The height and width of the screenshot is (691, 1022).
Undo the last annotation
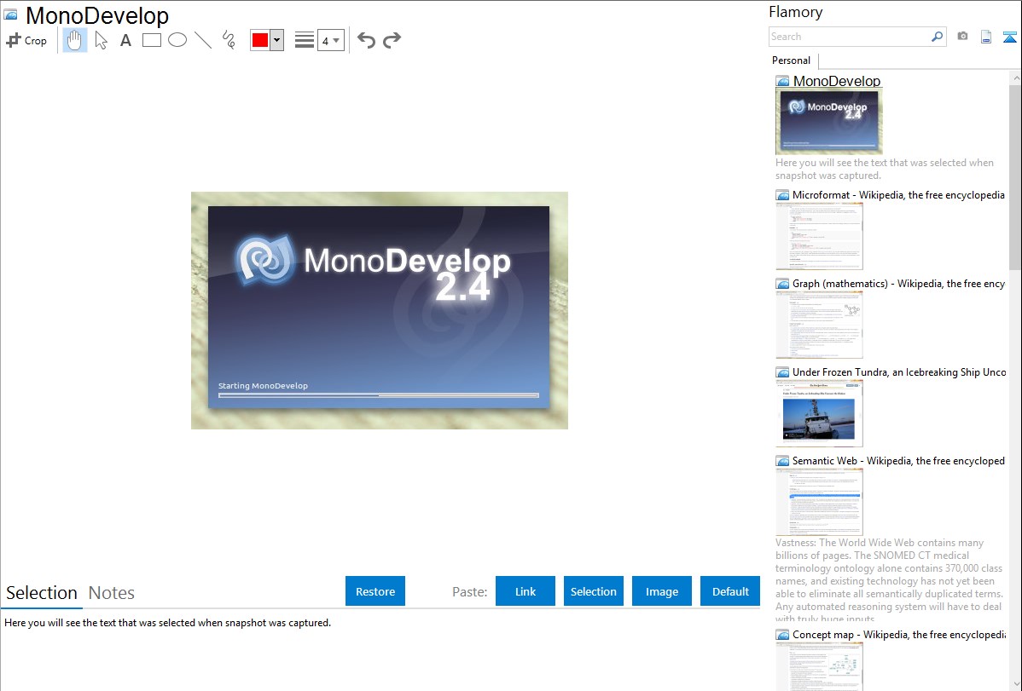[366, 40]
